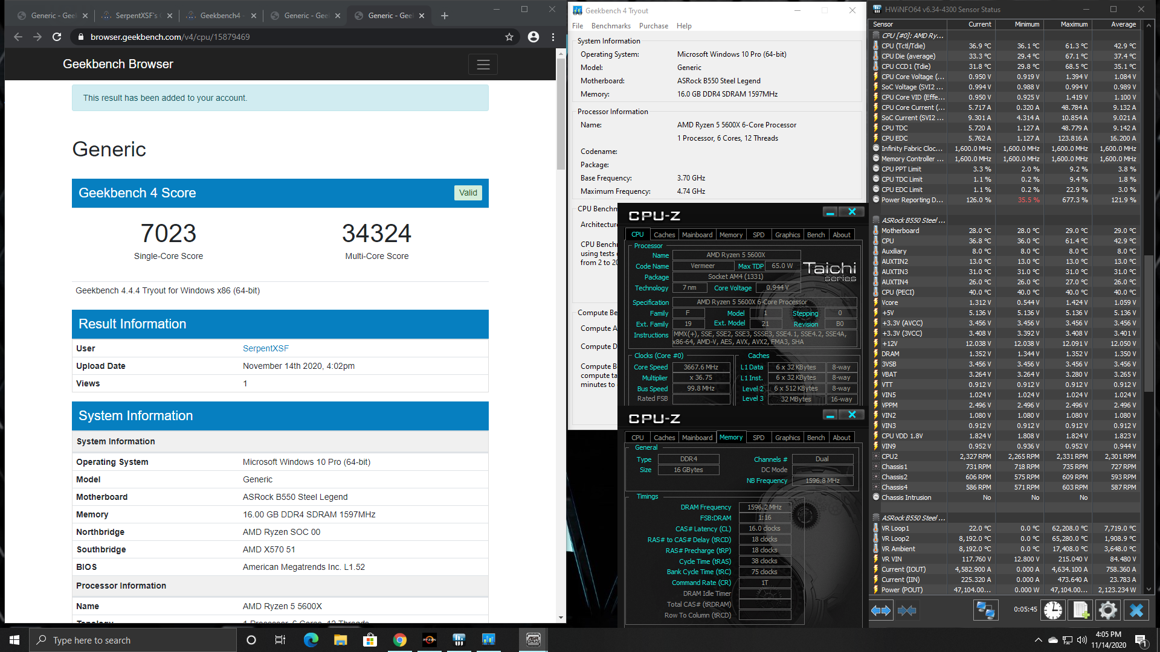Screen dimensions: 1160x652
Task: Open the notification action center
Action: point(1141,640)
